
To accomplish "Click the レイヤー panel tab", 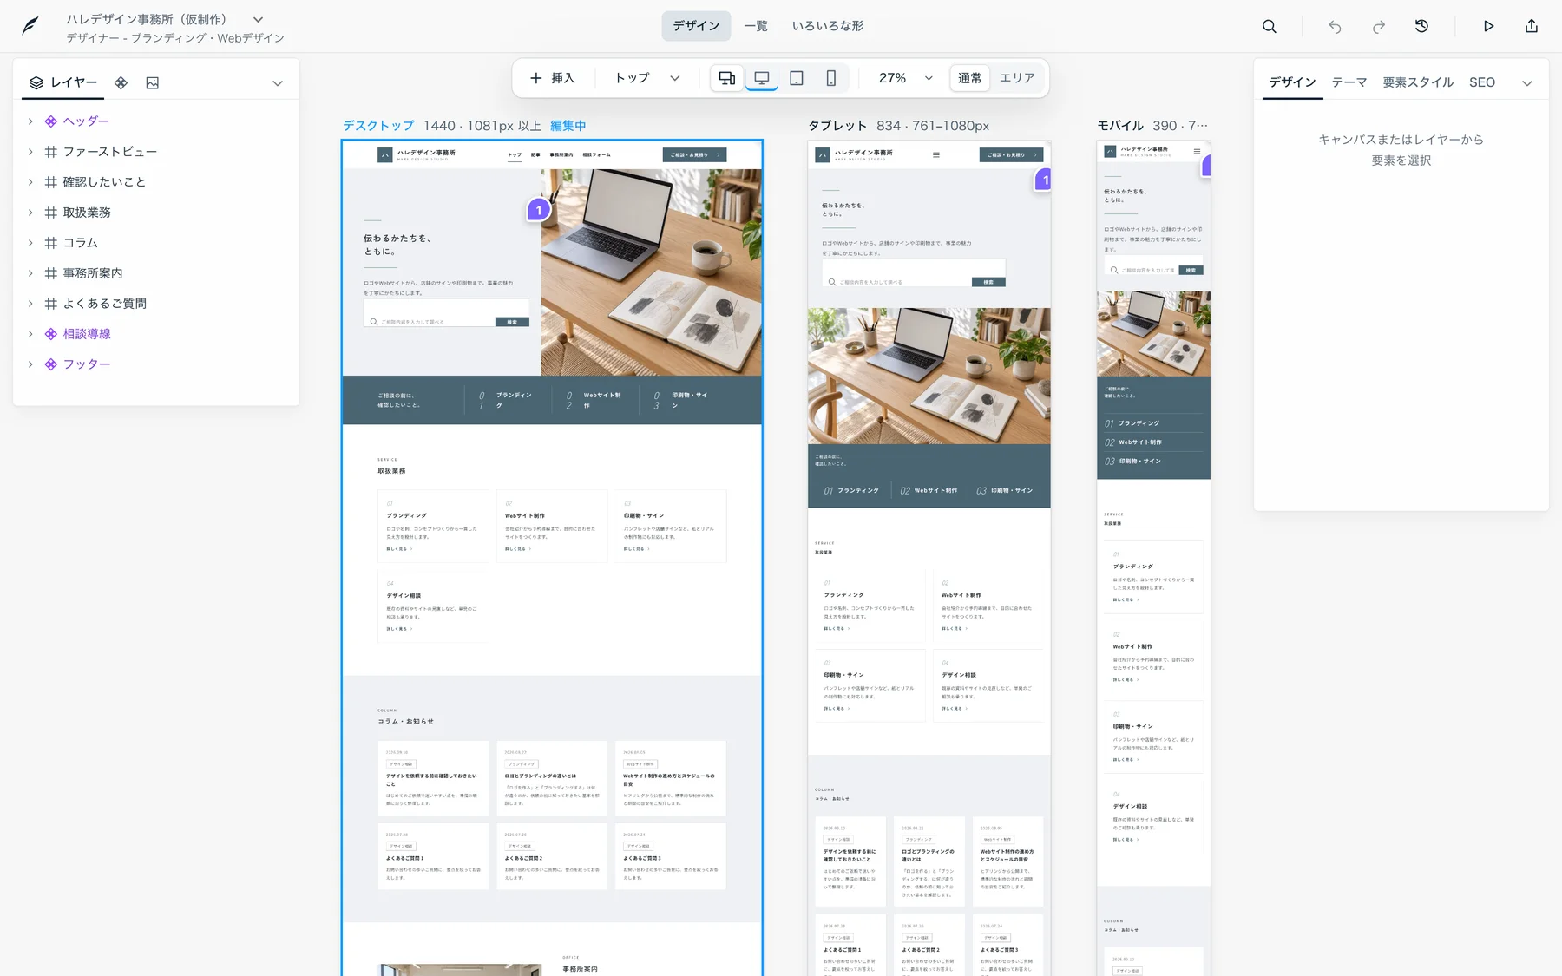I will tap(62, 82).
